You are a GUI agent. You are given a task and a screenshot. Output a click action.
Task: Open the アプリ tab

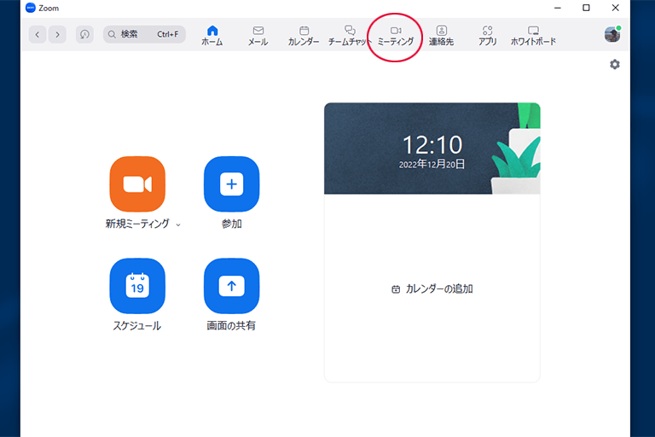pyautogui.click(x=488, y=35)
